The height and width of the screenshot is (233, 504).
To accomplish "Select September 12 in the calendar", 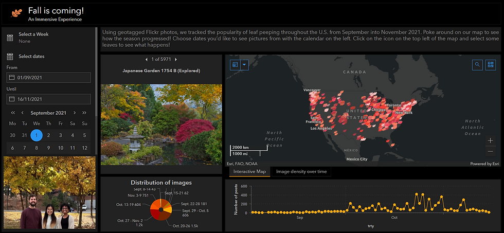I will (84, 148).
